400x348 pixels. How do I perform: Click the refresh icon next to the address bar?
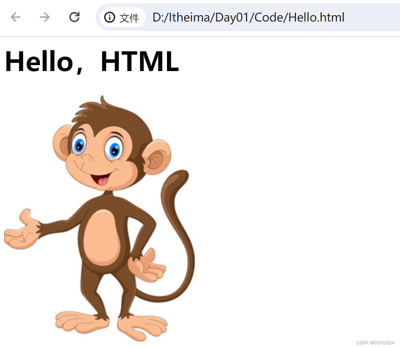(74, 17)
